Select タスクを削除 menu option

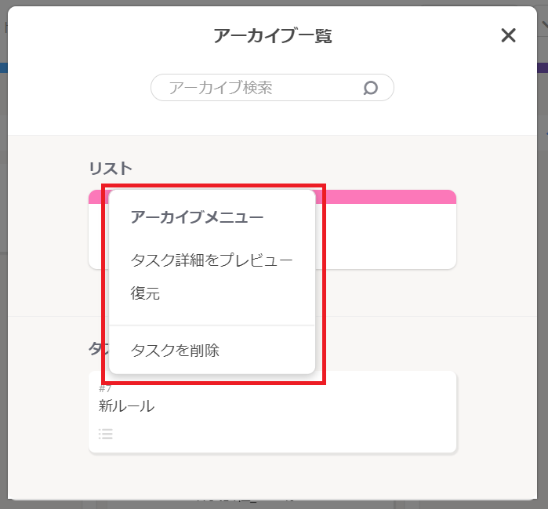175,351
